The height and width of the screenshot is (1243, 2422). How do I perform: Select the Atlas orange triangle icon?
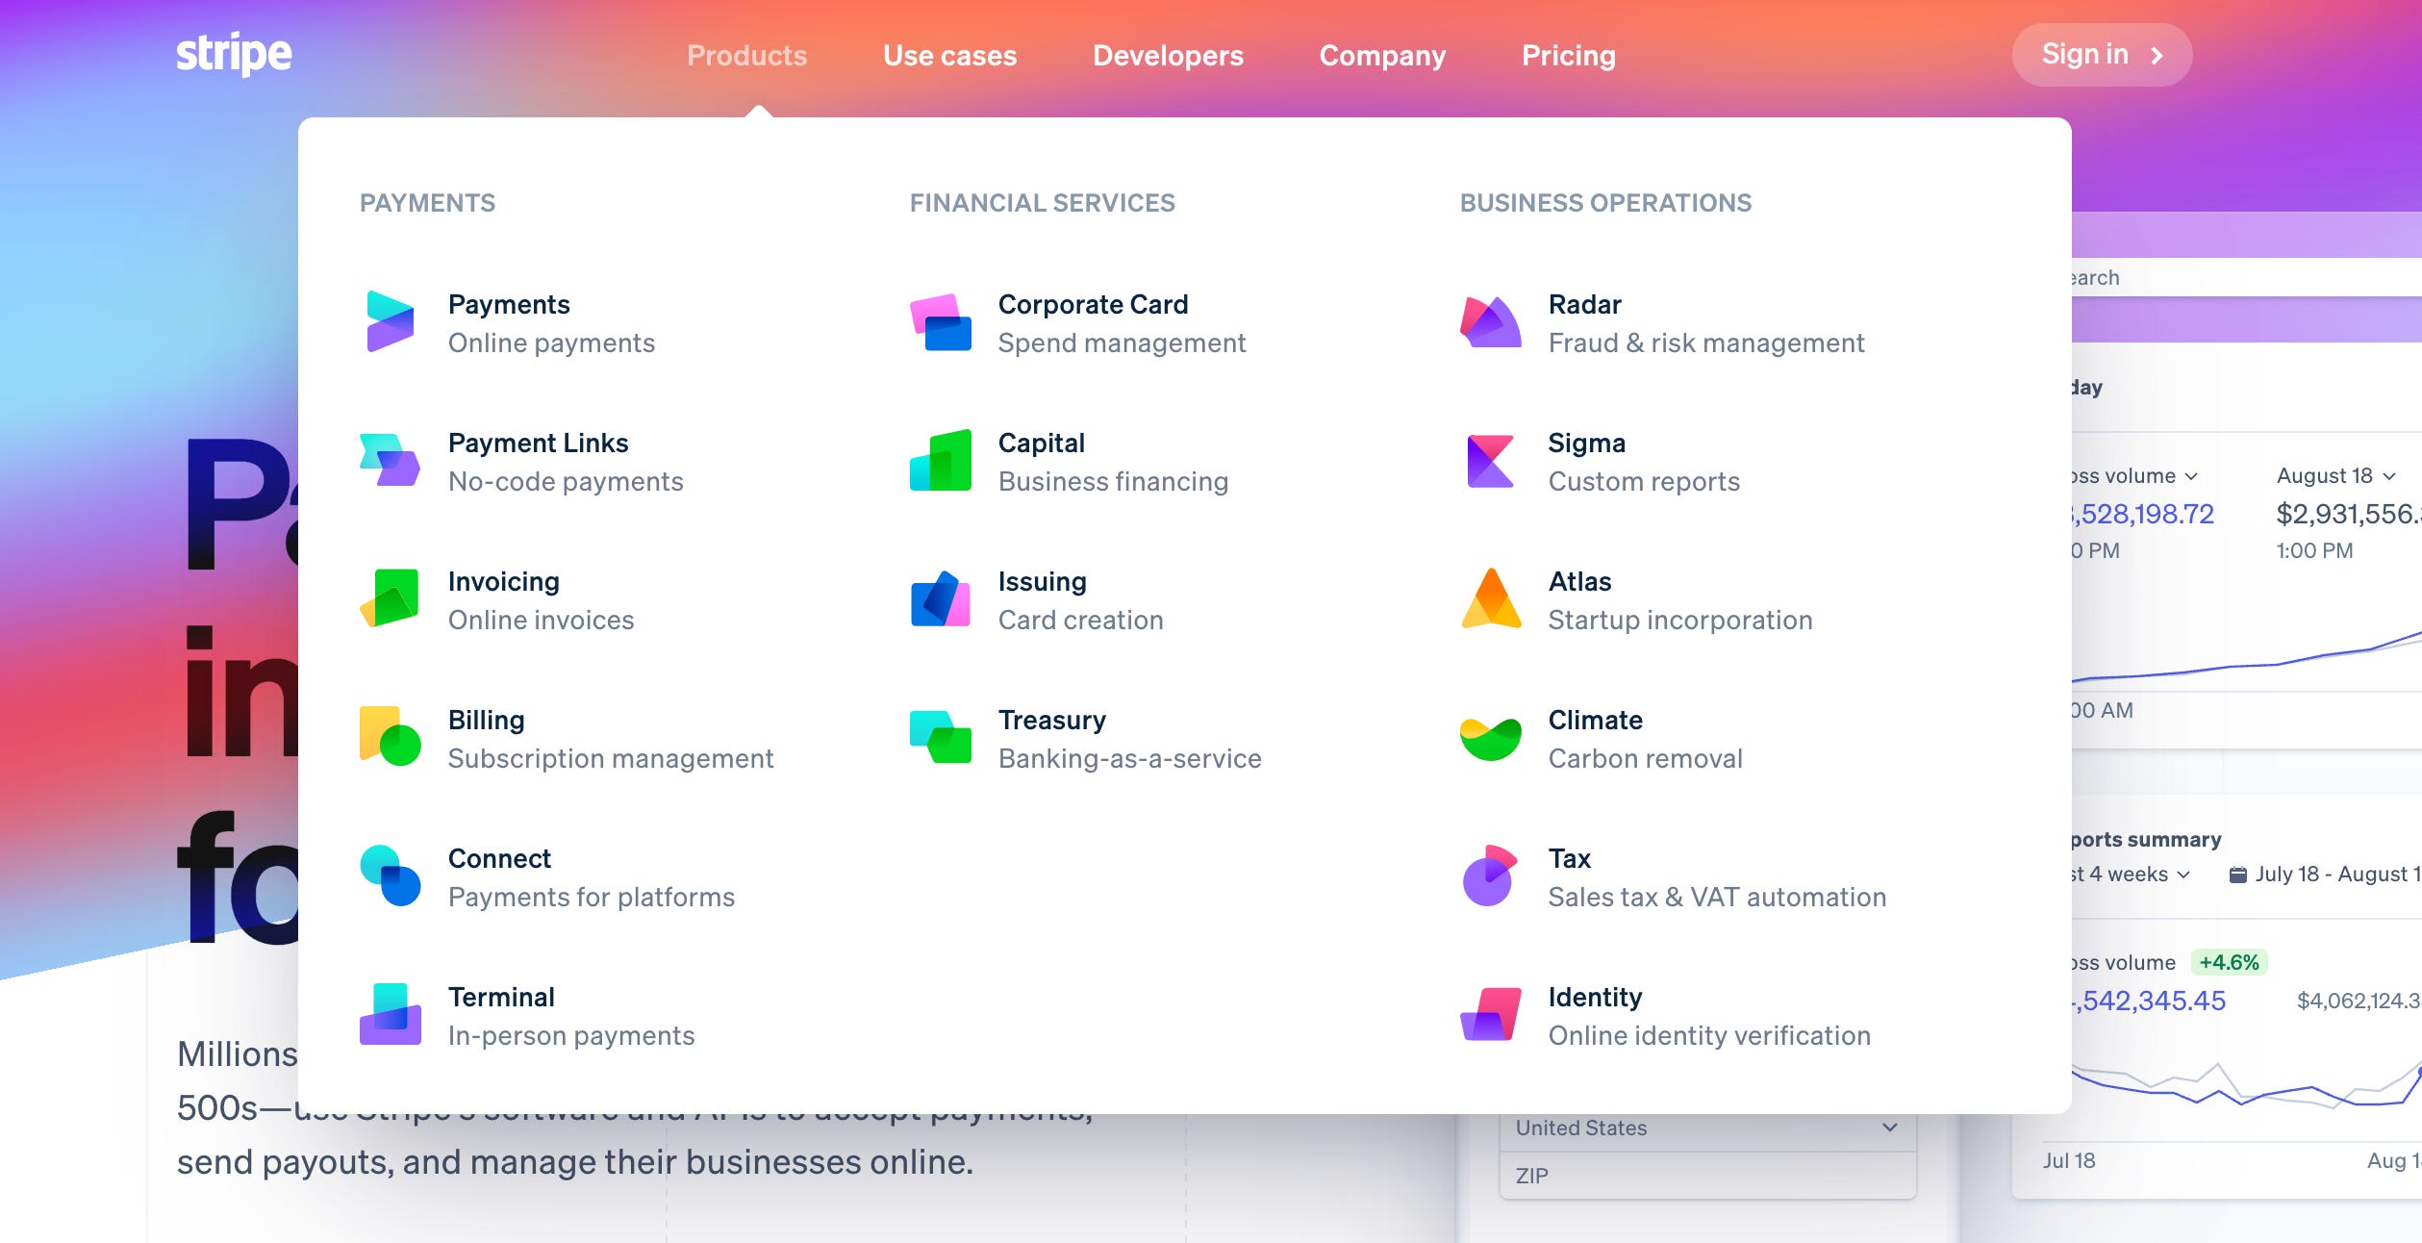click(x=1490, y=598)
